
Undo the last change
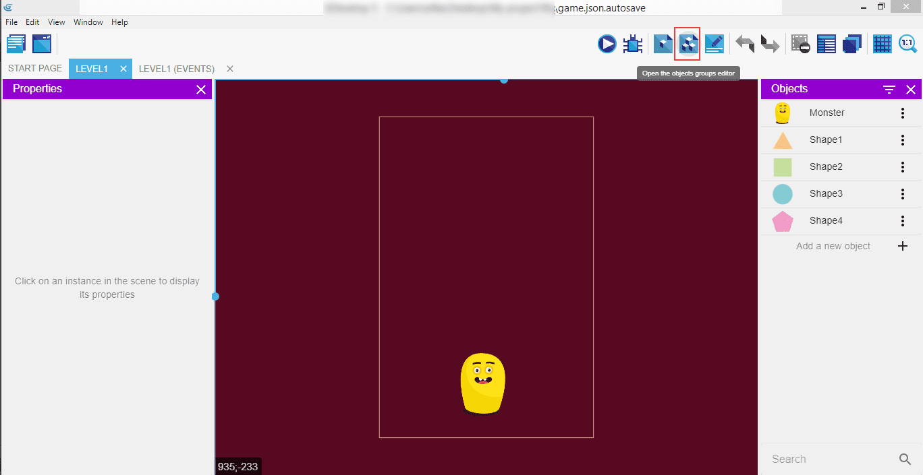pos(745,44)
